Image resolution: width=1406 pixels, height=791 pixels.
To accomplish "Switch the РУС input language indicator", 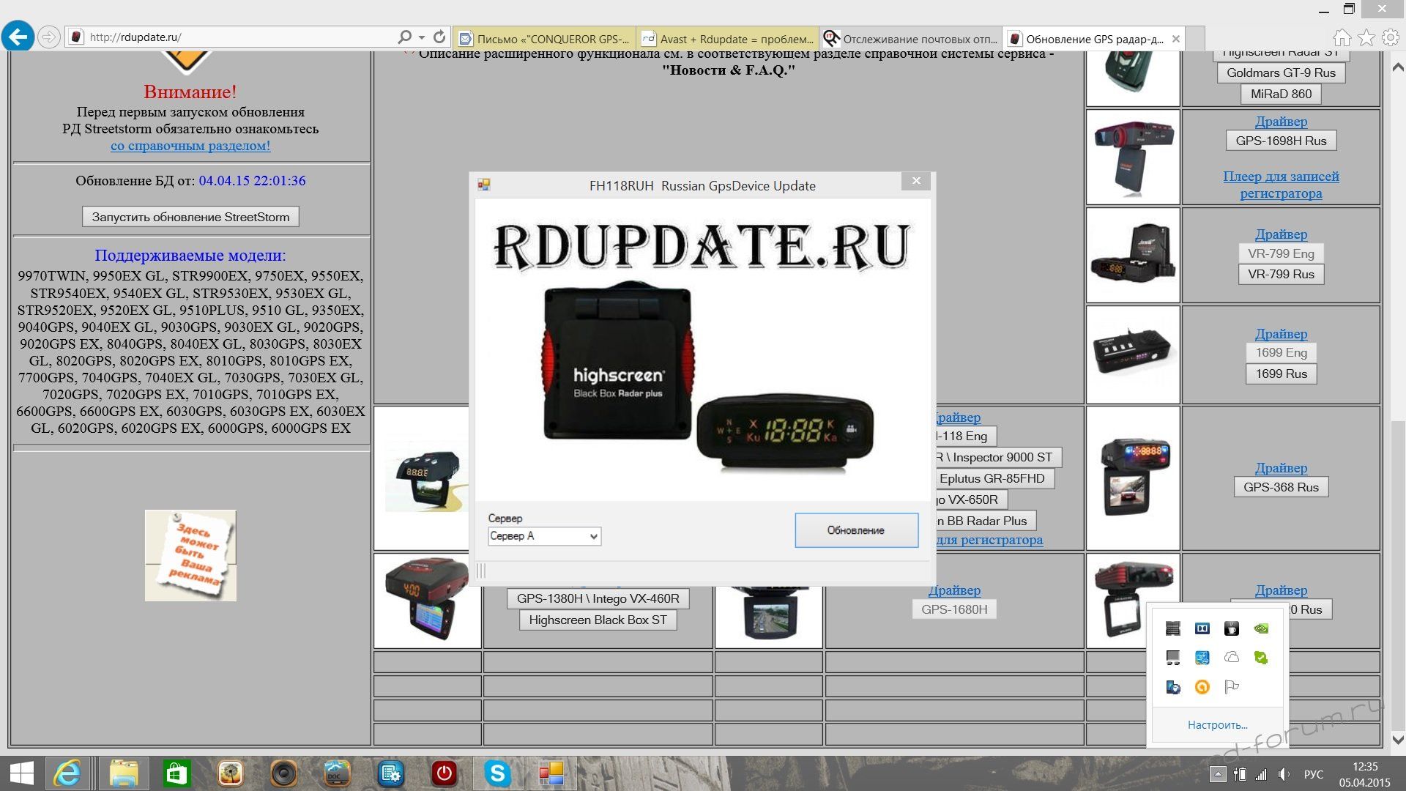I will (1314, 774).
